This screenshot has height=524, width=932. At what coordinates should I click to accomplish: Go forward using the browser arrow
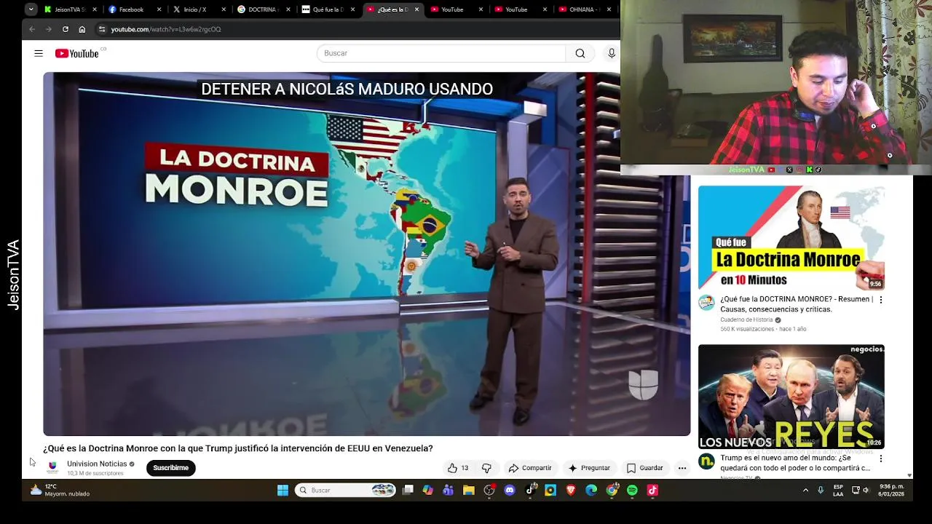pyautogui.click(x=49, y=29)
